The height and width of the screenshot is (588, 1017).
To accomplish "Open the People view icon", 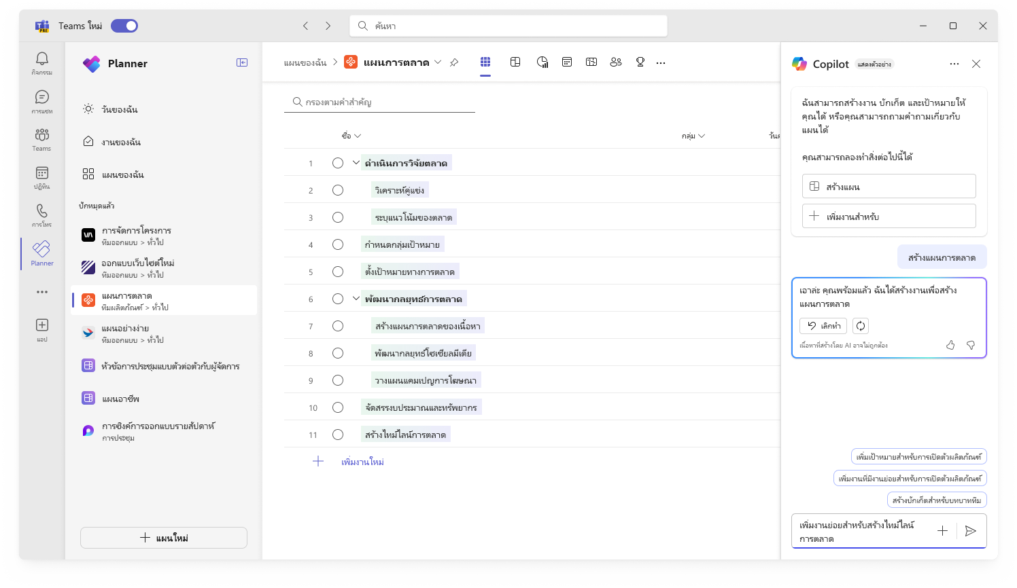I will tap(616, 62).
